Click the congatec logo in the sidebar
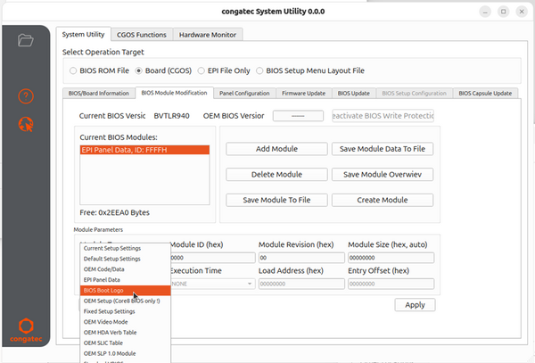535x363 pixels. point(25,330)
